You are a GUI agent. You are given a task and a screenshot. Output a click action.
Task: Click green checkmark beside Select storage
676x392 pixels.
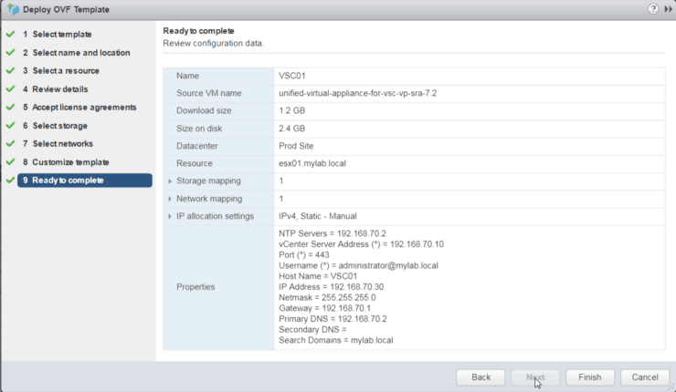pyautogui.click(x=9, y=126)
